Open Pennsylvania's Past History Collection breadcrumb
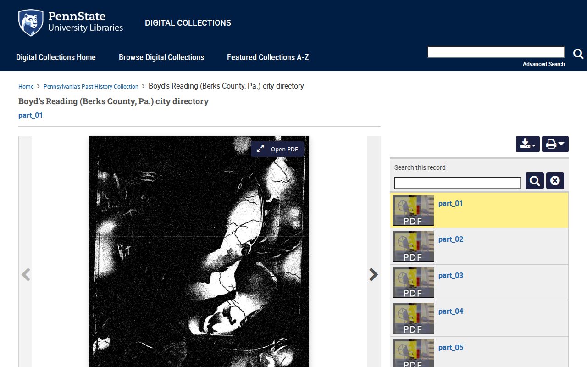This screenshot has height=367, width=587. (x=91, y=87)
